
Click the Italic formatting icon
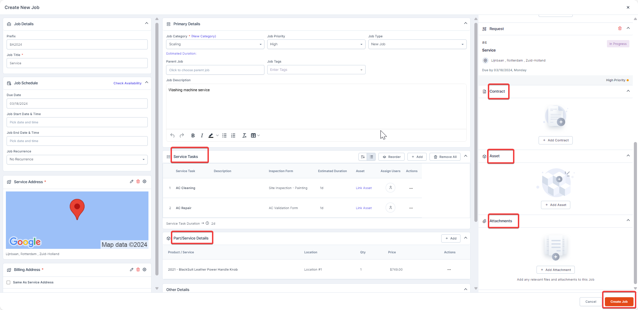pos(202,135)
